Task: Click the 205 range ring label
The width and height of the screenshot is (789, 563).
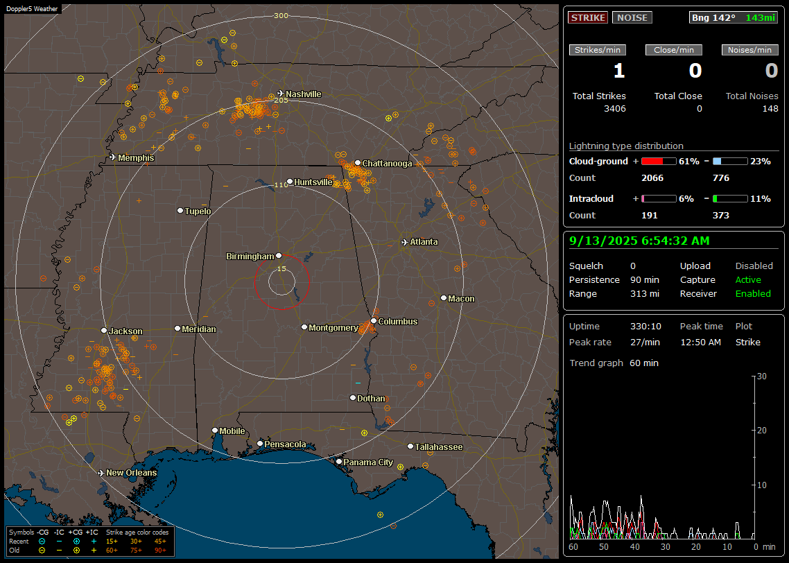Action: [x=281, y=100]
